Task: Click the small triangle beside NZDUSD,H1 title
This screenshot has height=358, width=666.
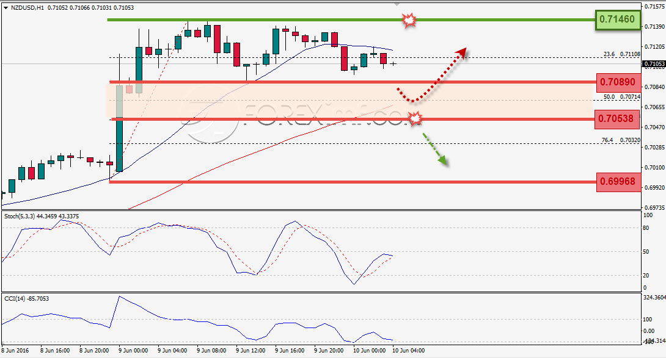Action: (x=6, y=8)
